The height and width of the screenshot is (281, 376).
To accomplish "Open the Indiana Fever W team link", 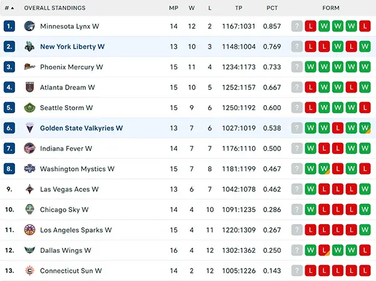I will coord(66,148).
